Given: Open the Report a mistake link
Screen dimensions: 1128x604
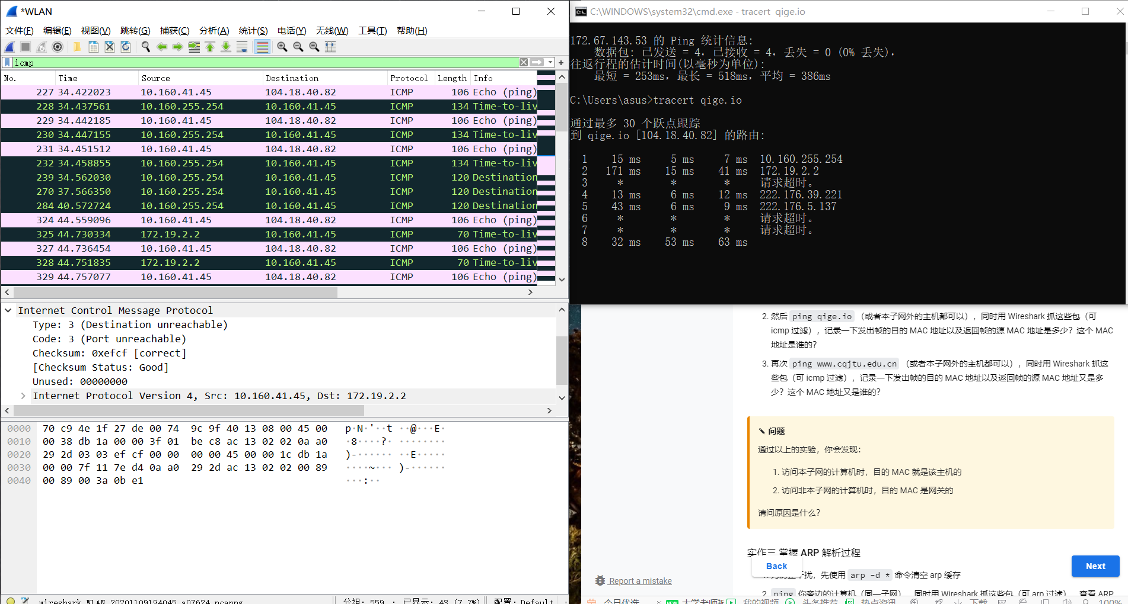Looking at the screenshot, I should (640, 581).
